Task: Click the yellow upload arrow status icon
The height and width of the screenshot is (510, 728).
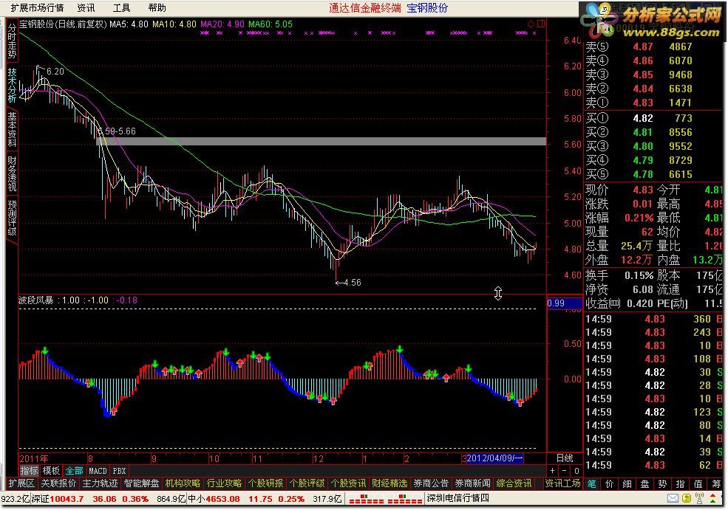Action: pyautogui.click(x=687, y=498)
